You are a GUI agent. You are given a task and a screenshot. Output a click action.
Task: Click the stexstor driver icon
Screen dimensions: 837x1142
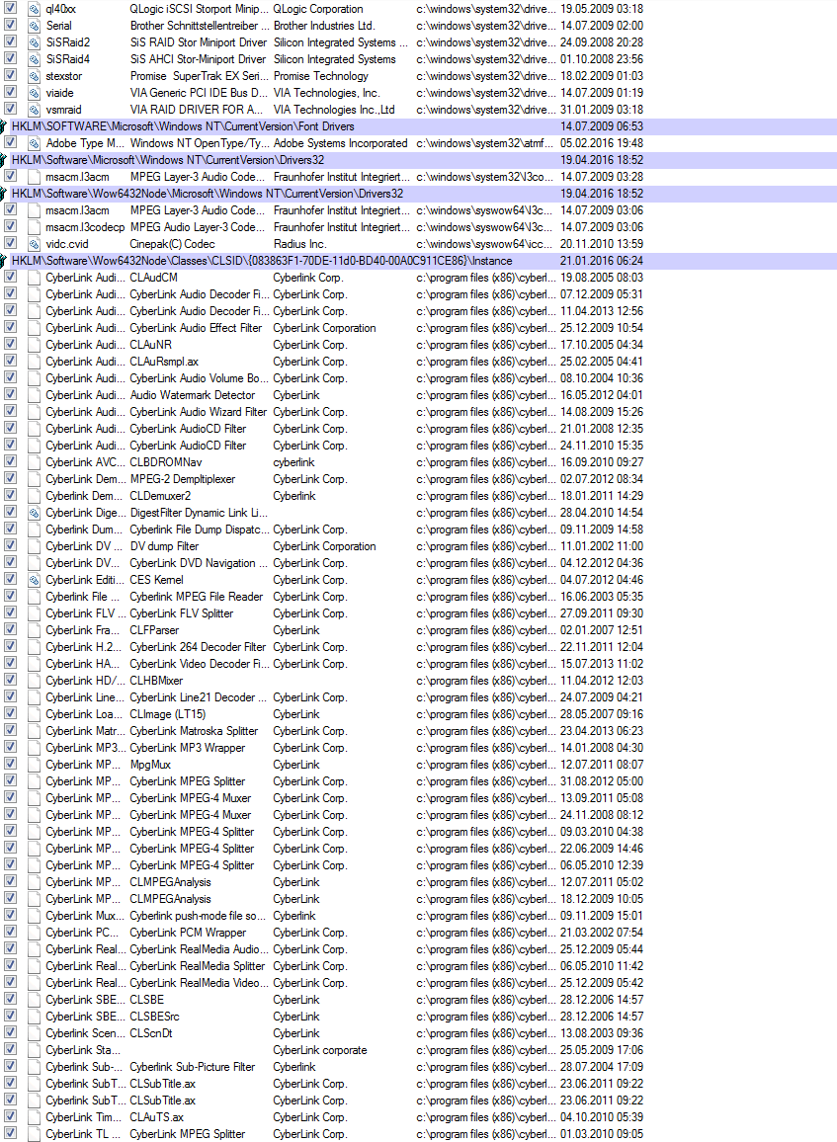[34, 76]
